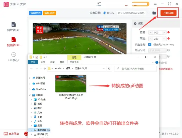Open the 图片转GIF mode
Image resolution: width=182 pixels, height=138 pixels.
coord(14,27)
